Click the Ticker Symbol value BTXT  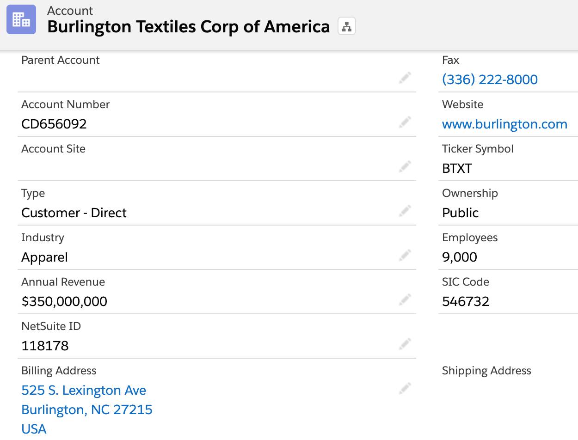click(457, 169)
